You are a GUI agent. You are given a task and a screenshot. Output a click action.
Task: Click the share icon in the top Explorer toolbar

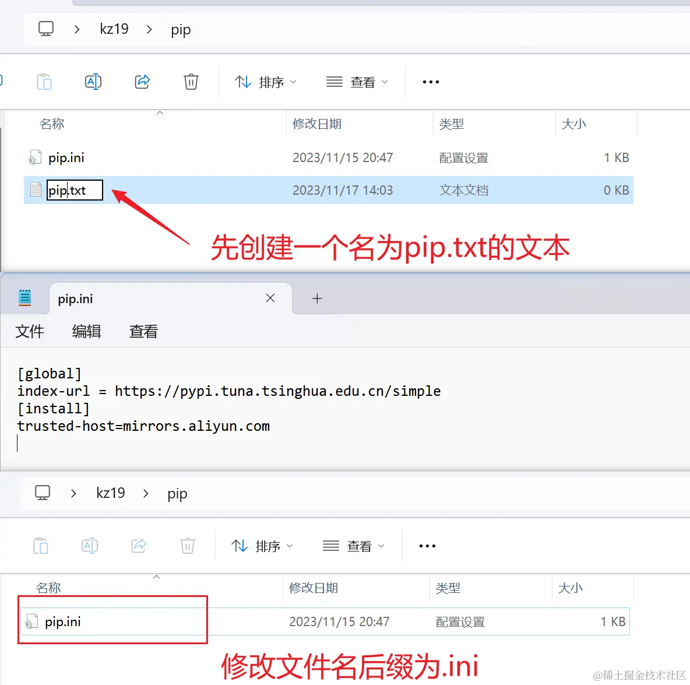pos(142,82)
